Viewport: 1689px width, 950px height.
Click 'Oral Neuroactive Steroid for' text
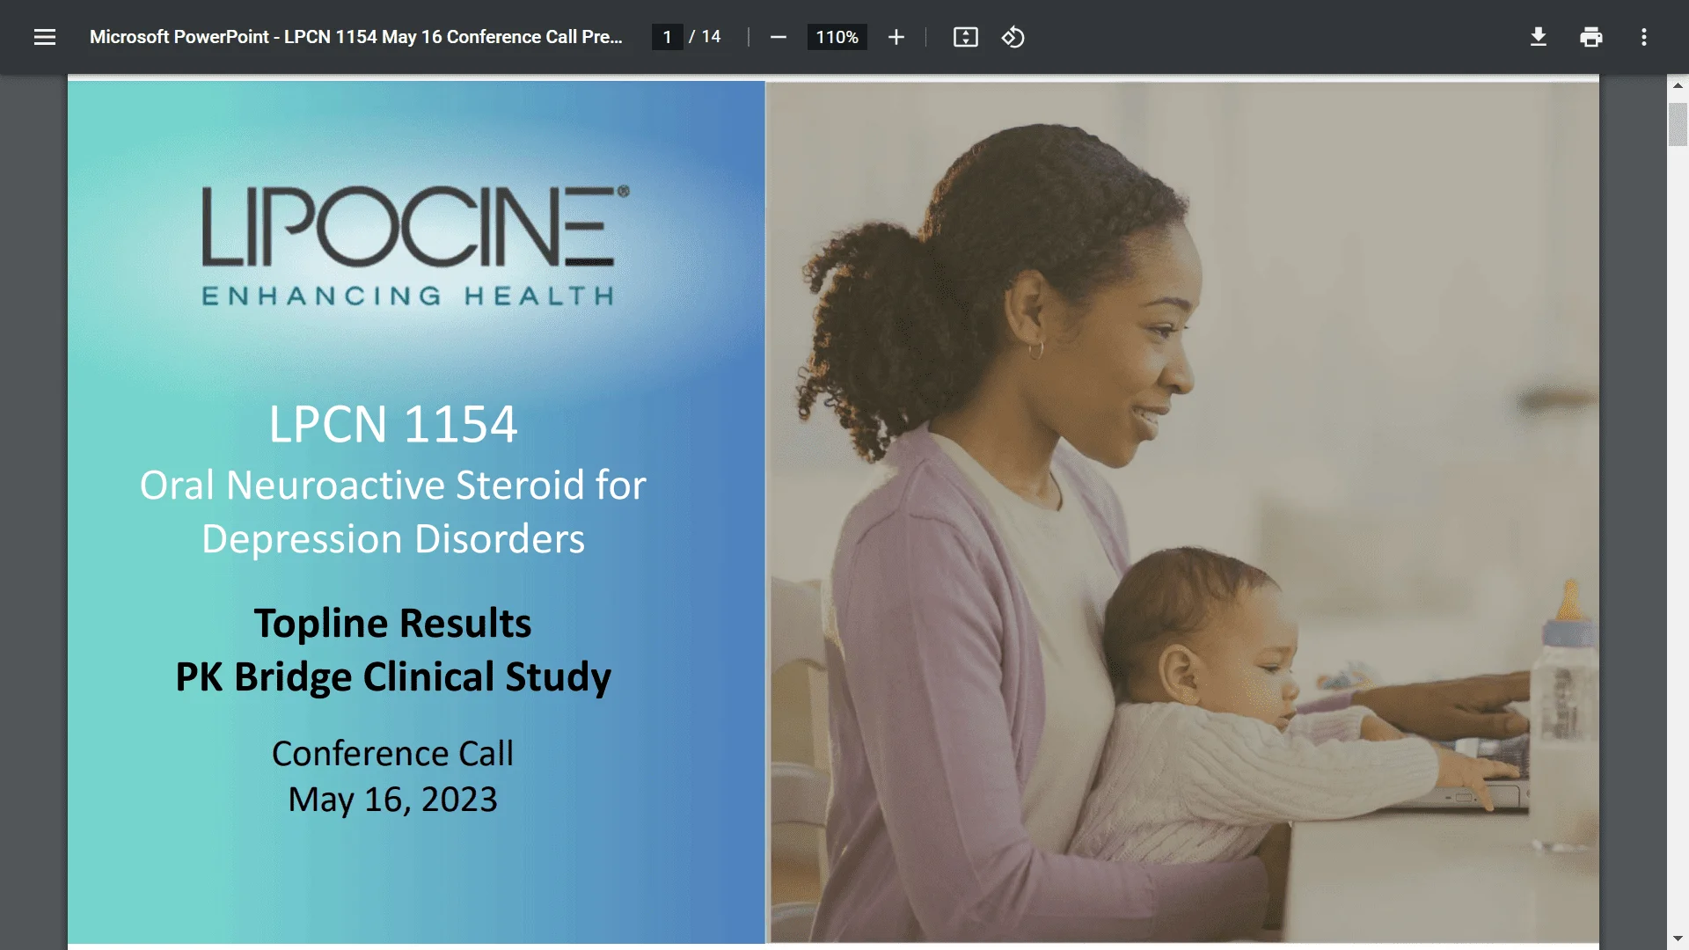tap(393, 486)
